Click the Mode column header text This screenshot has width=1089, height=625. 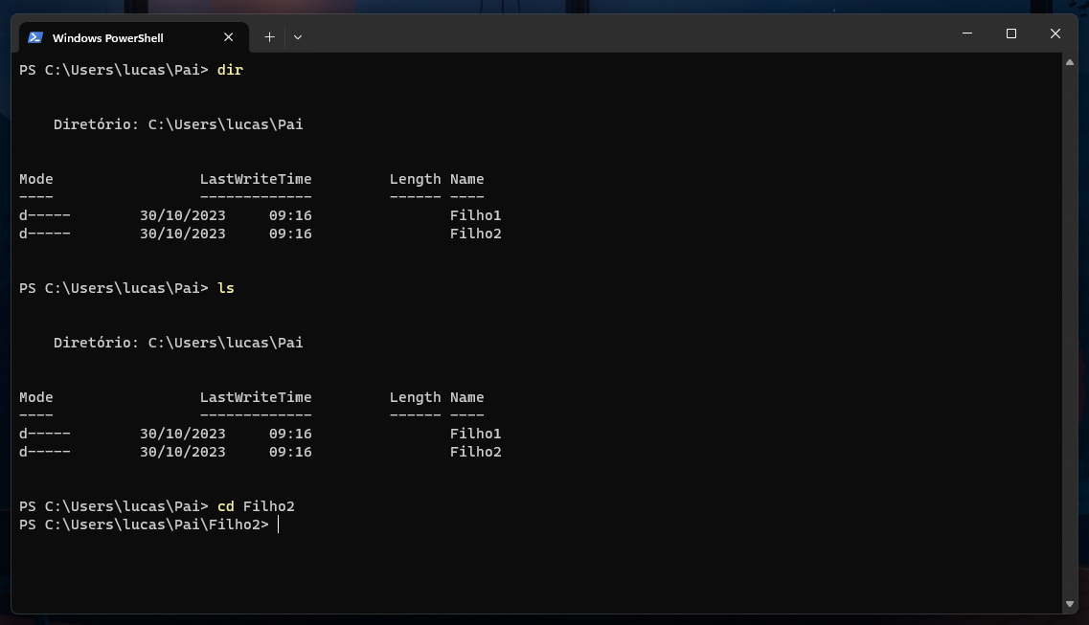coord(35,178)
